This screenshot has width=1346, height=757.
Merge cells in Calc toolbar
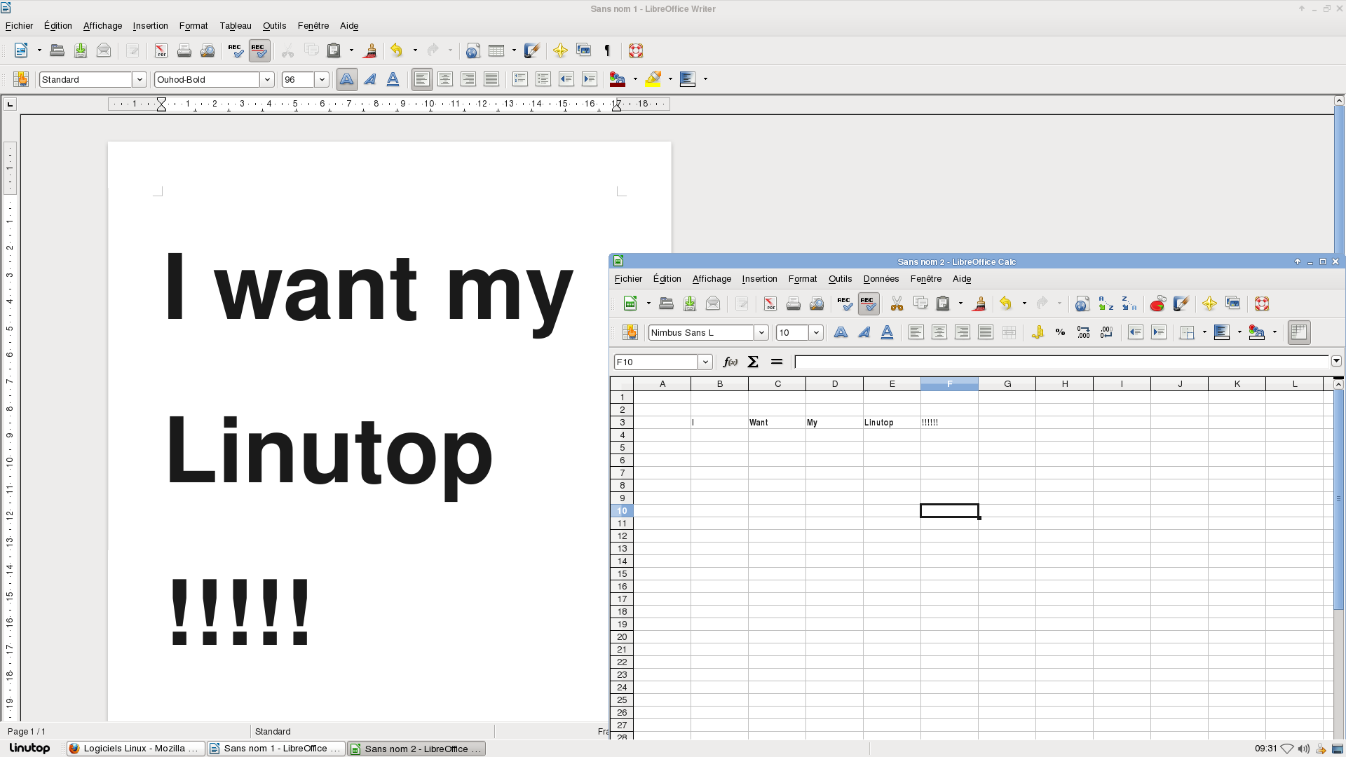click(x=1009, y=332)
